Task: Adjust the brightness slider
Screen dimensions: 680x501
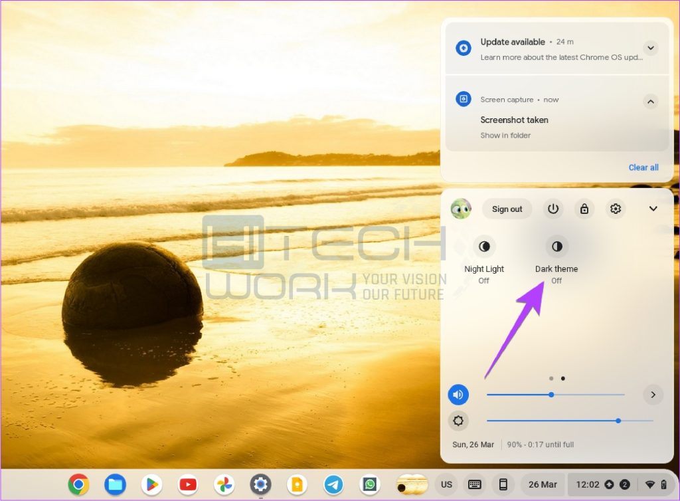Action: 570,421
